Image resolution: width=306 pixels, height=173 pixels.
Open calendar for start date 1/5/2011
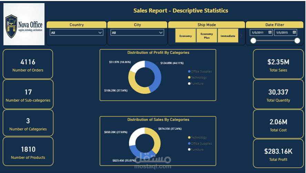click(x=270, y=32)
